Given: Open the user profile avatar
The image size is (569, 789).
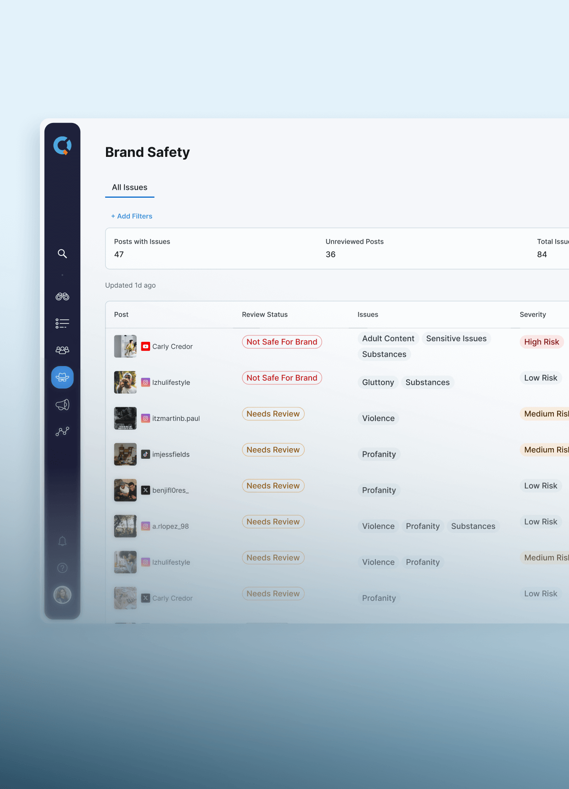Looking at the screenshot, I should [62, 595].
